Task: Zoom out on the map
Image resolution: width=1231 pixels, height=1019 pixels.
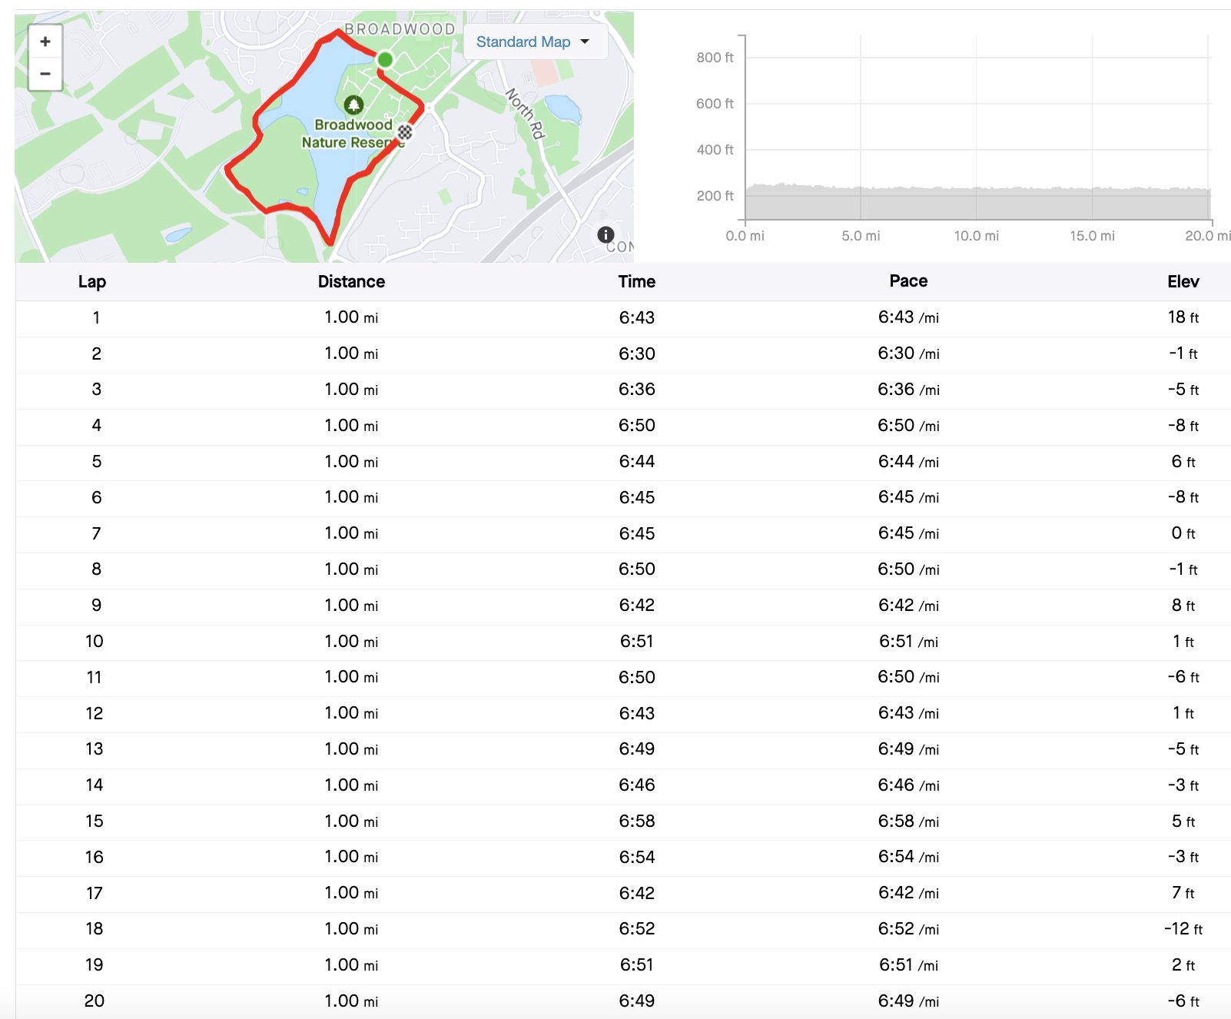Action: point(45,74)
